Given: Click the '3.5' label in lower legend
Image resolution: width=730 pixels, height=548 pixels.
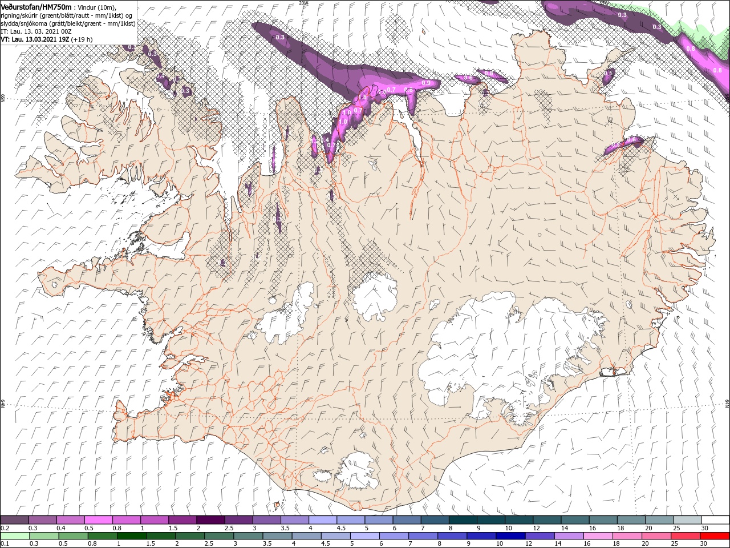Looking at the screenshot, I should (x=266, y=543).
